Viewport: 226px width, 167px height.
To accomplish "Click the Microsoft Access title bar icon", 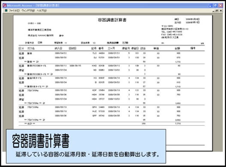I will point(5,6).
